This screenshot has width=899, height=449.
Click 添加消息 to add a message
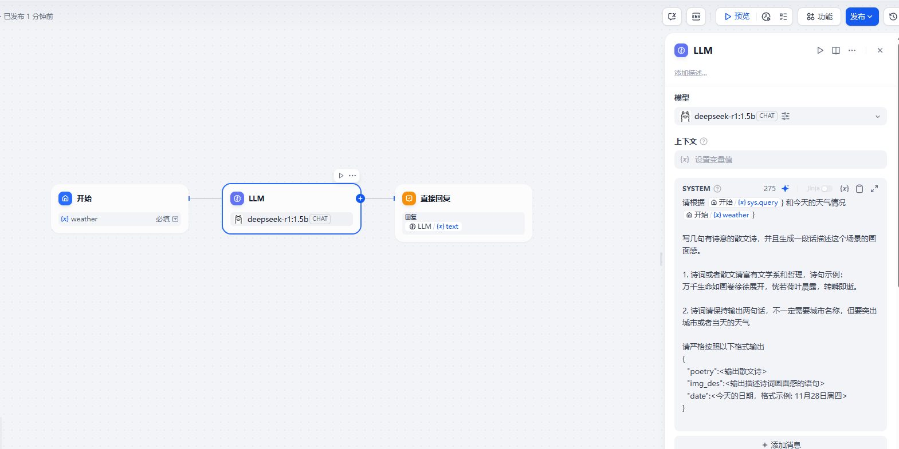[780, 444]
